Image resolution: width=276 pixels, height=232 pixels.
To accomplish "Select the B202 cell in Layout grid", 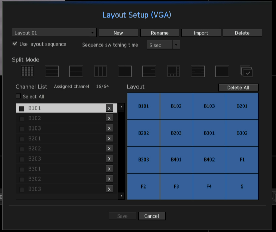I will point(144,133).
